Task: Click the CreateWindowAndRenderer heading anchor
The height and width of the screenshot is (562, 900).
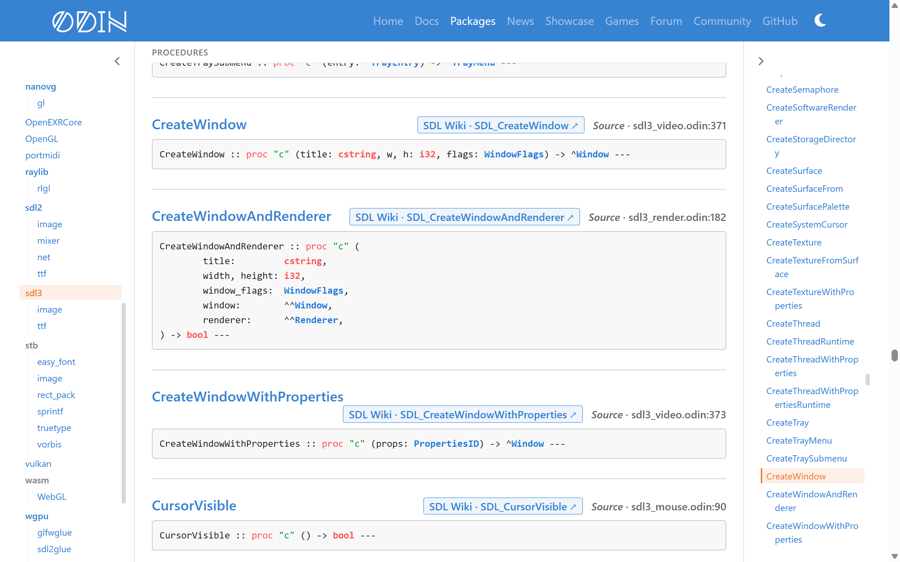Action: [242, 216]
